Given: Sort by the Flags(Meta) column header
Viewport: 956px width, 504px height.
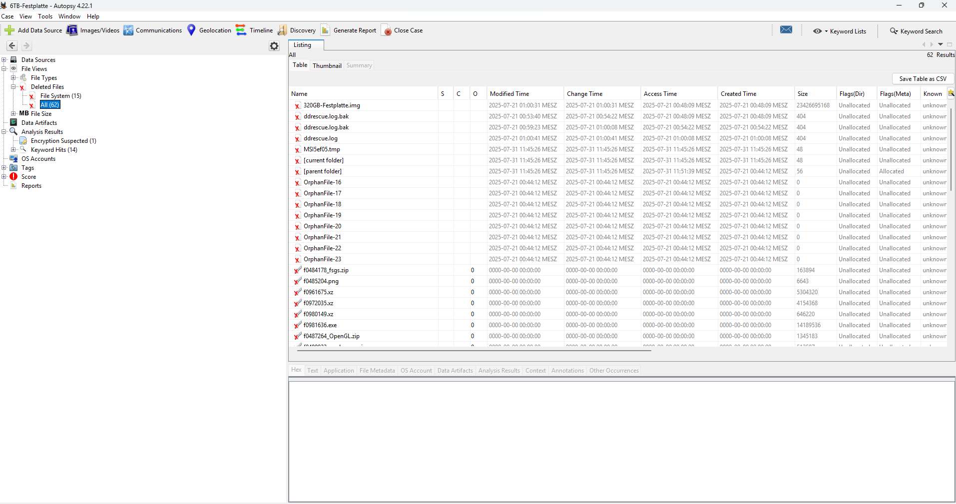Looking at the screenshot, I should (x=899, y=94).
